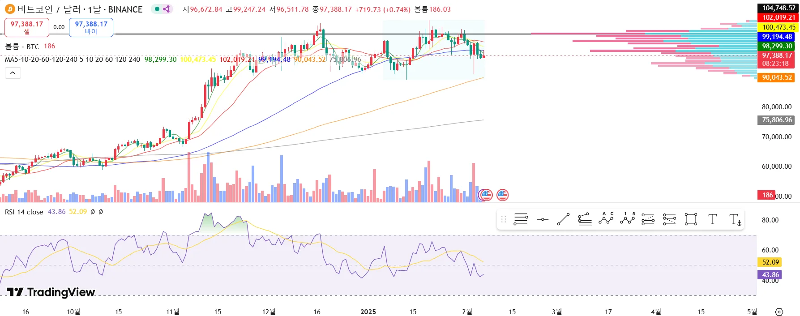This screenshot has height=316, width=800.
Task: Select the Fib retracement tool
Action: 521,219
